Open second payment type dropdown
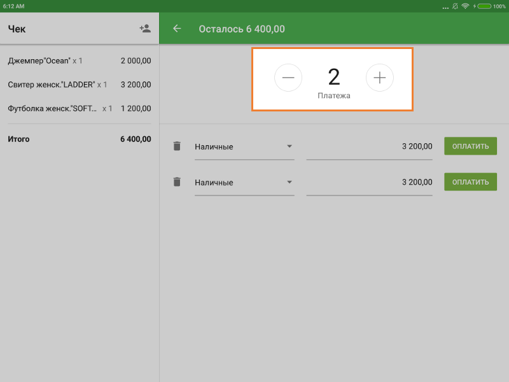Viewport: 509px width, 382px height. (244, 183)
